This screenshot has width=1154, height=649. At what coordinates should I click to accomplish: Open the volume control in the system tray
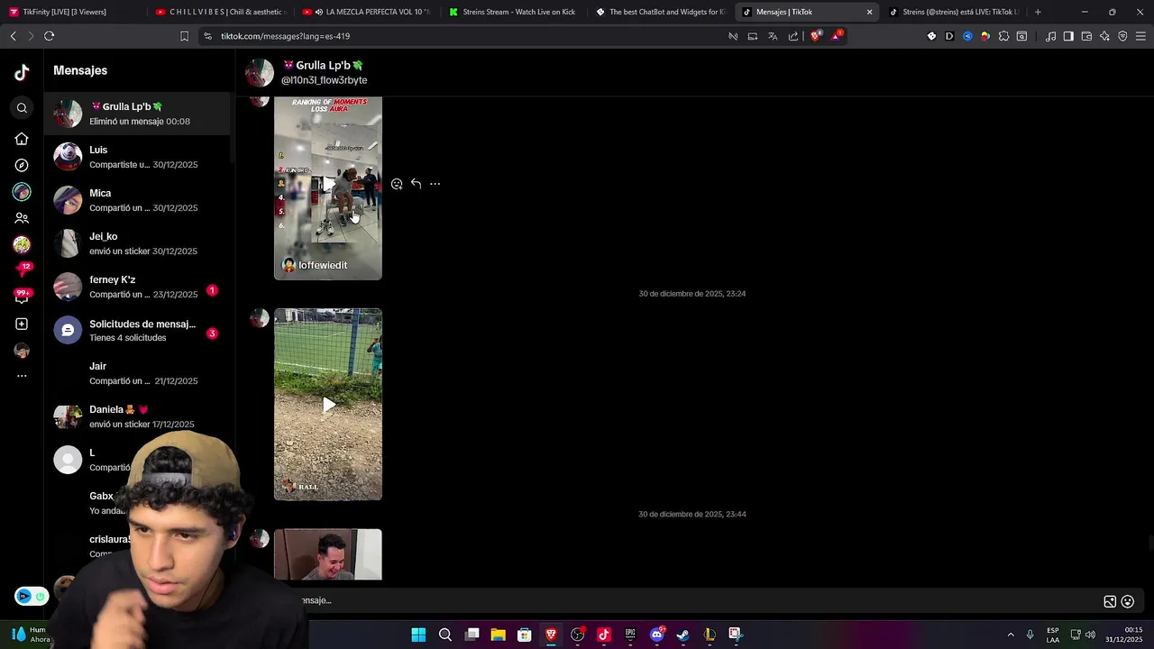[1090, 635]
